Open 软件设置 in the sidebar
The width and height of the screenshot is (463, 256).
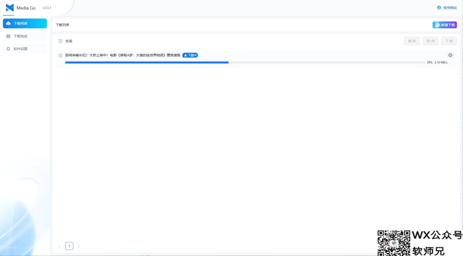25,49
